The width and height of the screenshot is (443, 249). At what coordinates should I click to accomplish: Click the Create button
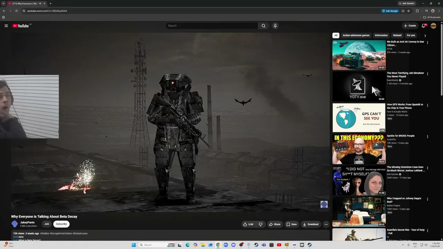pos(410,26)
